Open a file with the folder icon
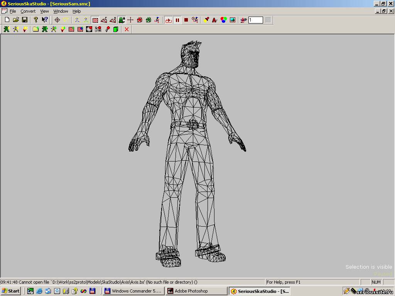The width and height of the screenshot is (395, 296). click(x=16, y=20)
